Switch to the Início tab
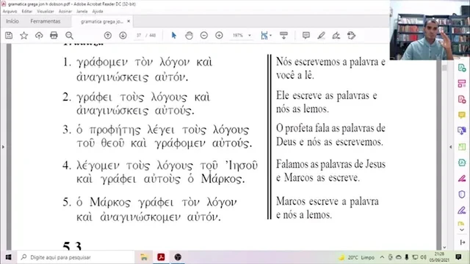This screenshot has height=264, width=470. 12,21
